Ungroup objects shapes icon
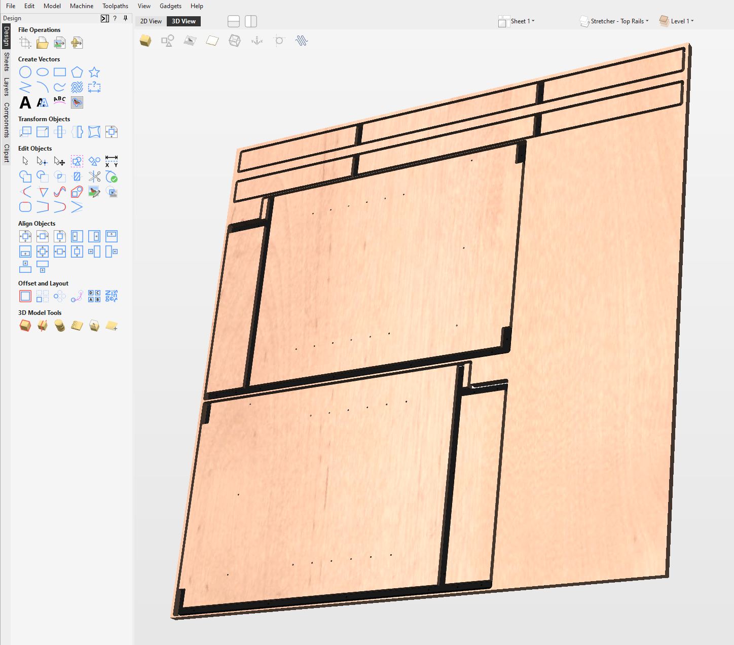 [94, 162]
